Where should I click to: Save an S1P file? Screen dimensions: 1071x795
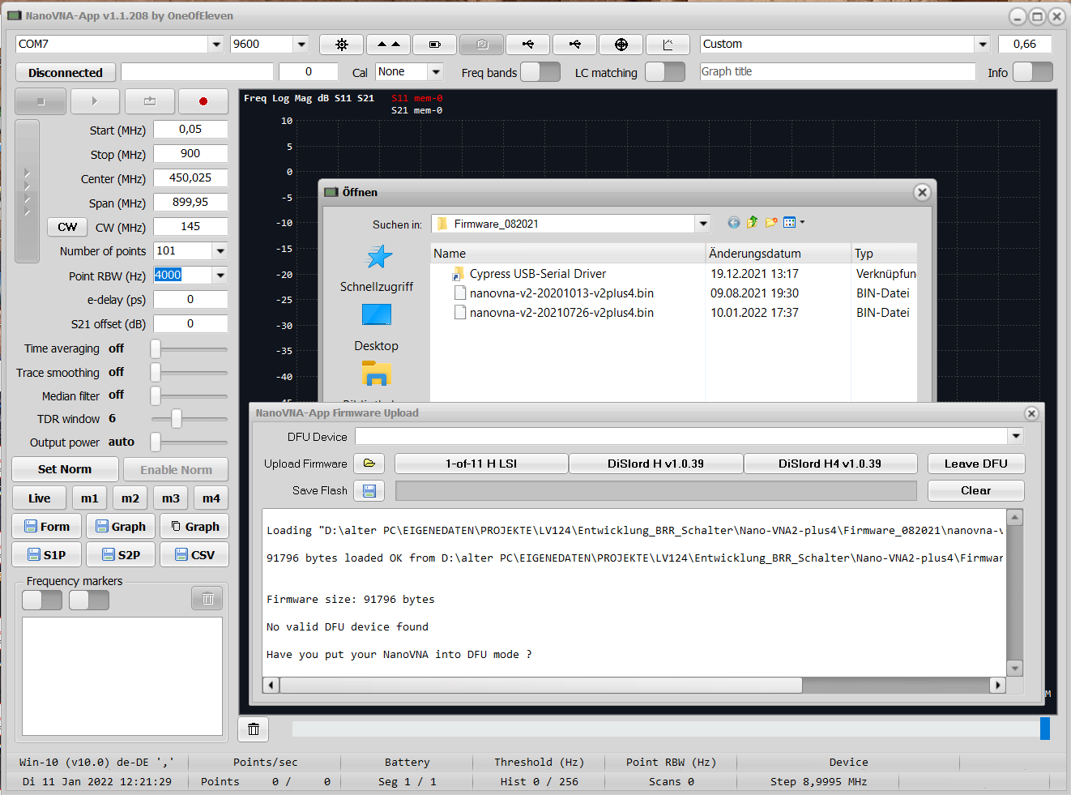(x=47, y=555)
